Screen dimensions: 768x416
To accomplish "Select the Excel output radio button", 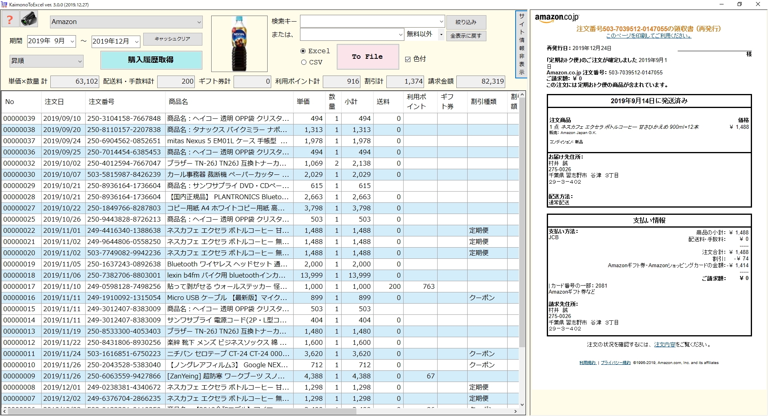I will (x=303, y=51).
